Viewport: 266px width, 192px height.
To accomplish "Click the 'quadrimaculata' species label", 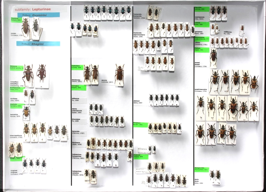I will [201, 90].
